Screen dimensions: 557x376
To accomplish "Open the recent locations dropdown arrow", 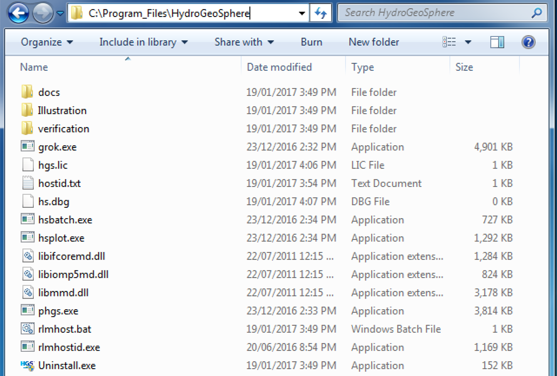I will [x=60, y=13].
